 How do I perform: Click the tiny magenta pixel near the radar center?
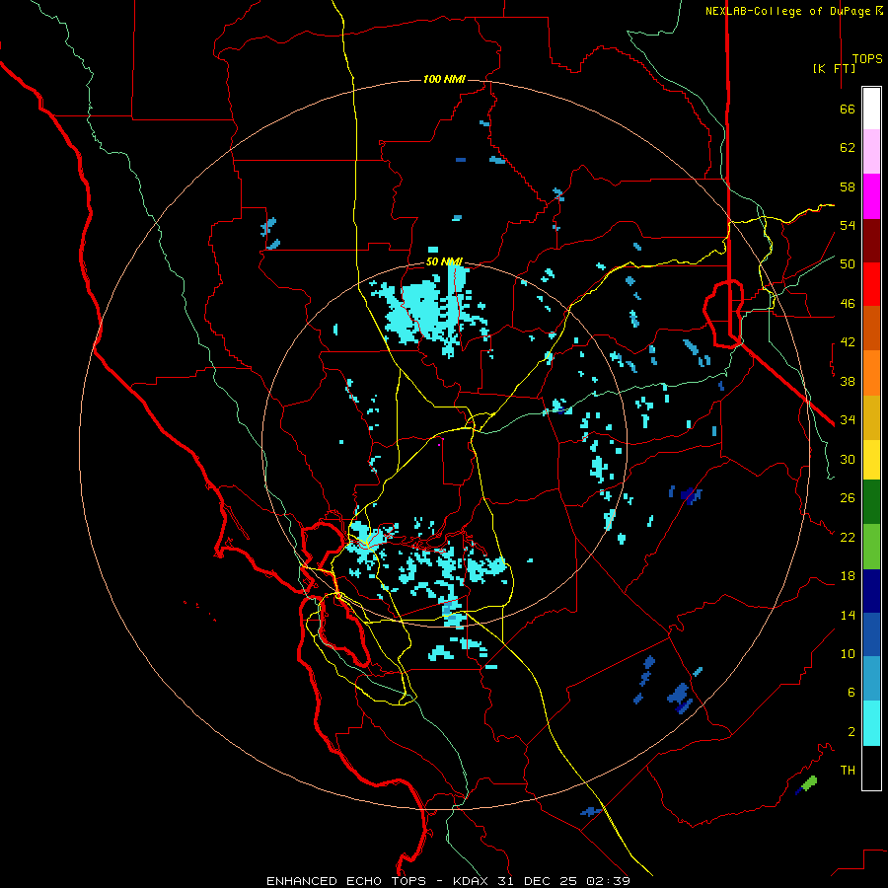point(440,445)
